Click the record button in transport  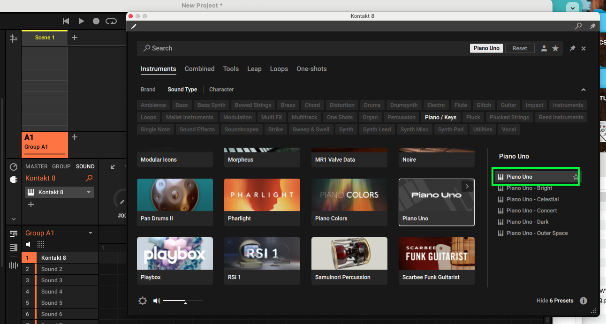click(x=96, y=21)
